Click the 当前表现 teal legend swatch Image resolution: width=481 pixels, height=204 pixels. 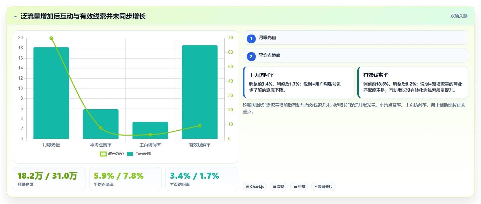130,154
